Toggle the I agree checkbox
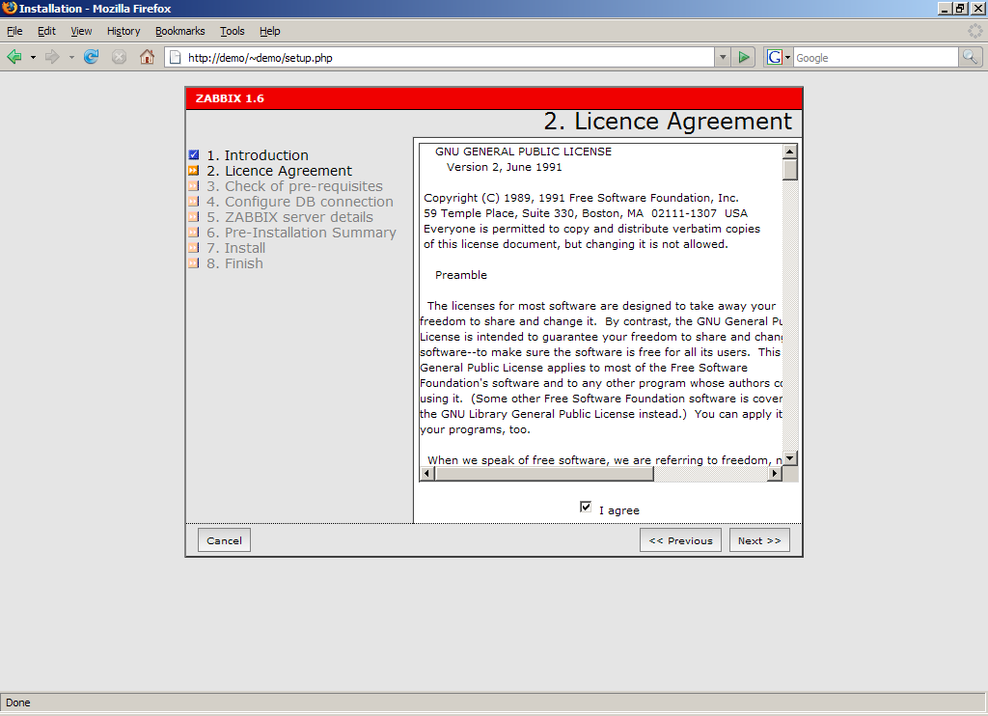This screenshot has width=988, height=716. [586, 507]
